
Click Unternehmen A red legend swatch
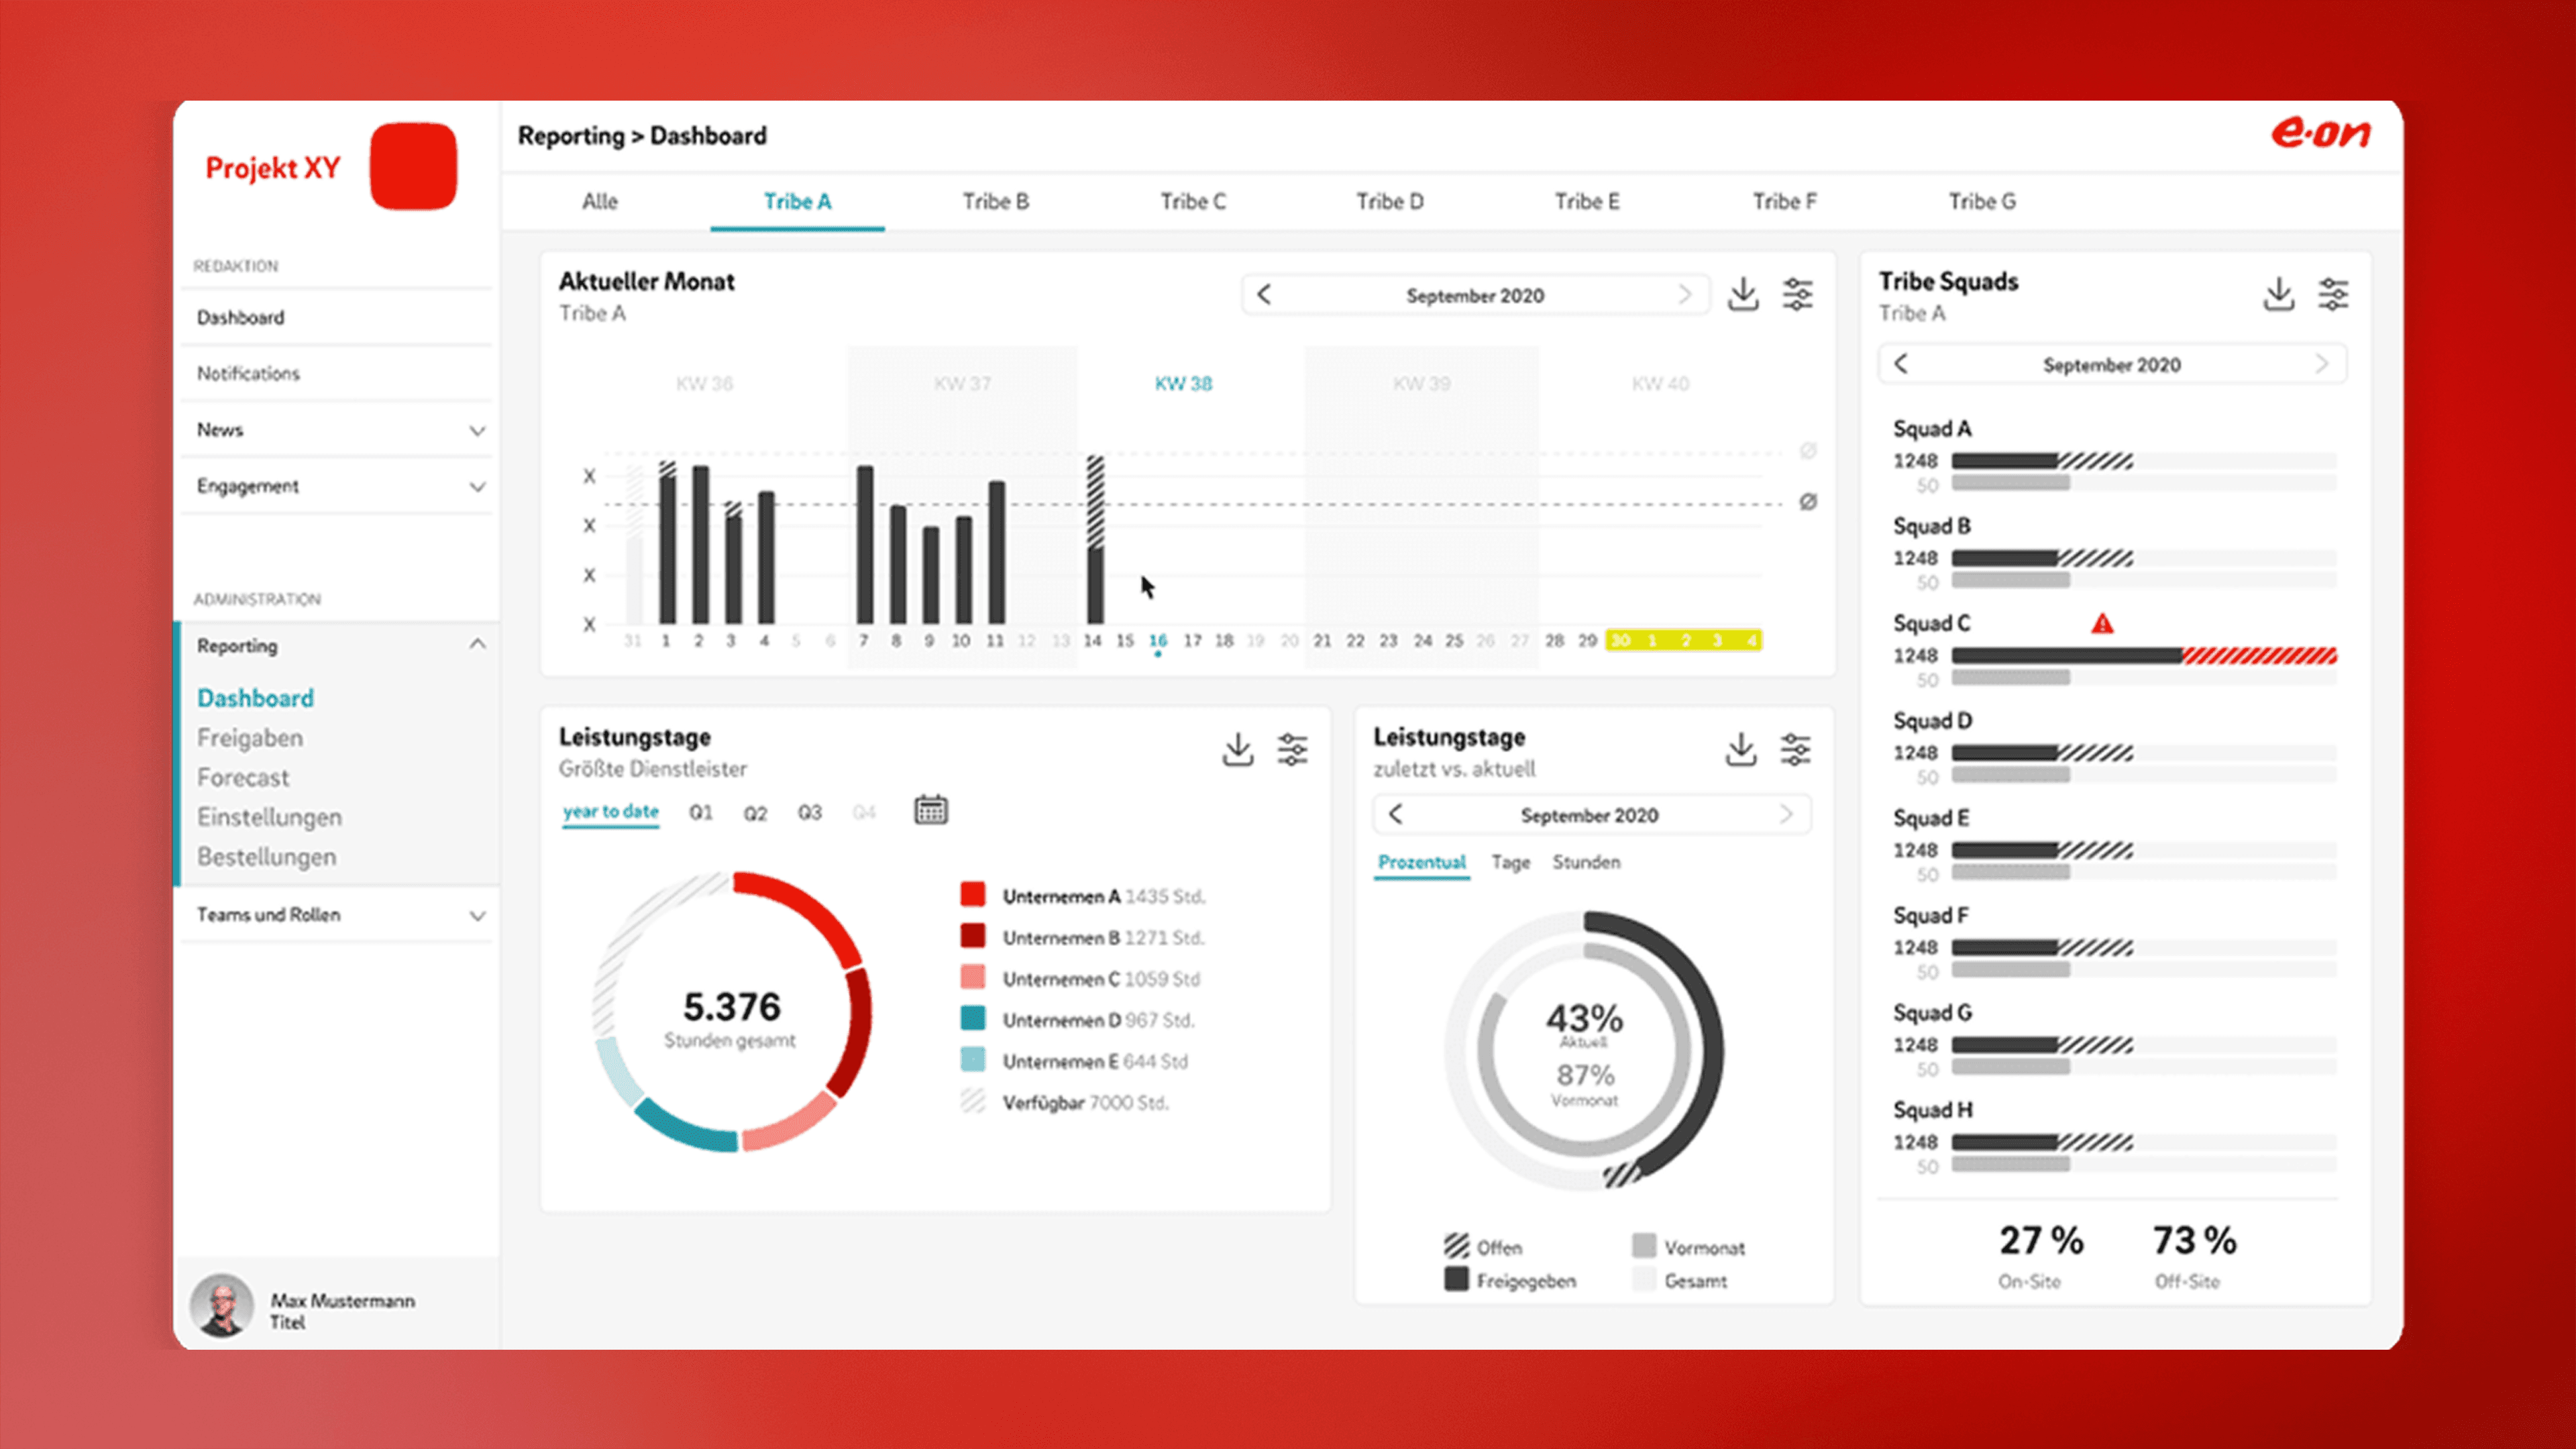coord(972,894)
